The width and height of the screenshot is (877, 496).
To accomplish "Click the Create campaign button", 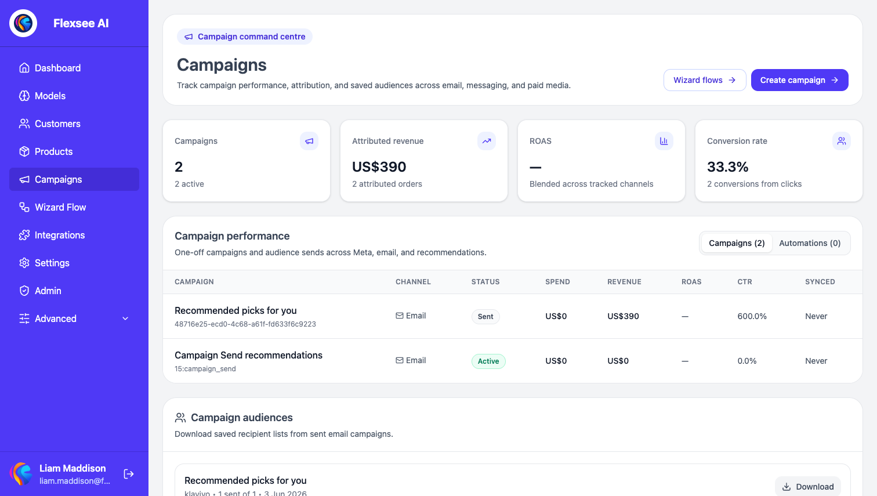I will [800, 80].
